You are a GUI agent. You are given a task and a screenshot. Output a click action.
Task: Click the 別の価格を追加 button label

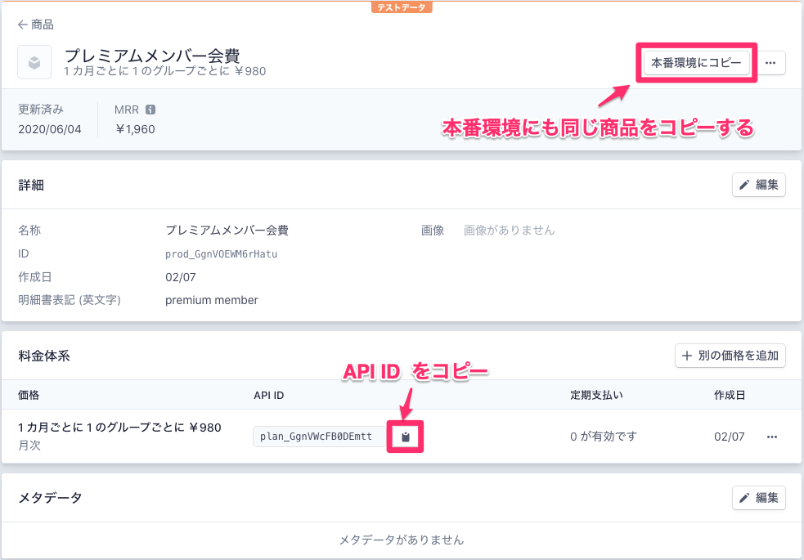pos(739,356)
